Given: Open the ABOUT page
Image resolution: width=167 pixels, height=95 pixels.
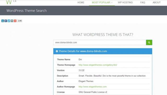Looking at the screenshot, I should pyautogui.click(x=157, y=2).
